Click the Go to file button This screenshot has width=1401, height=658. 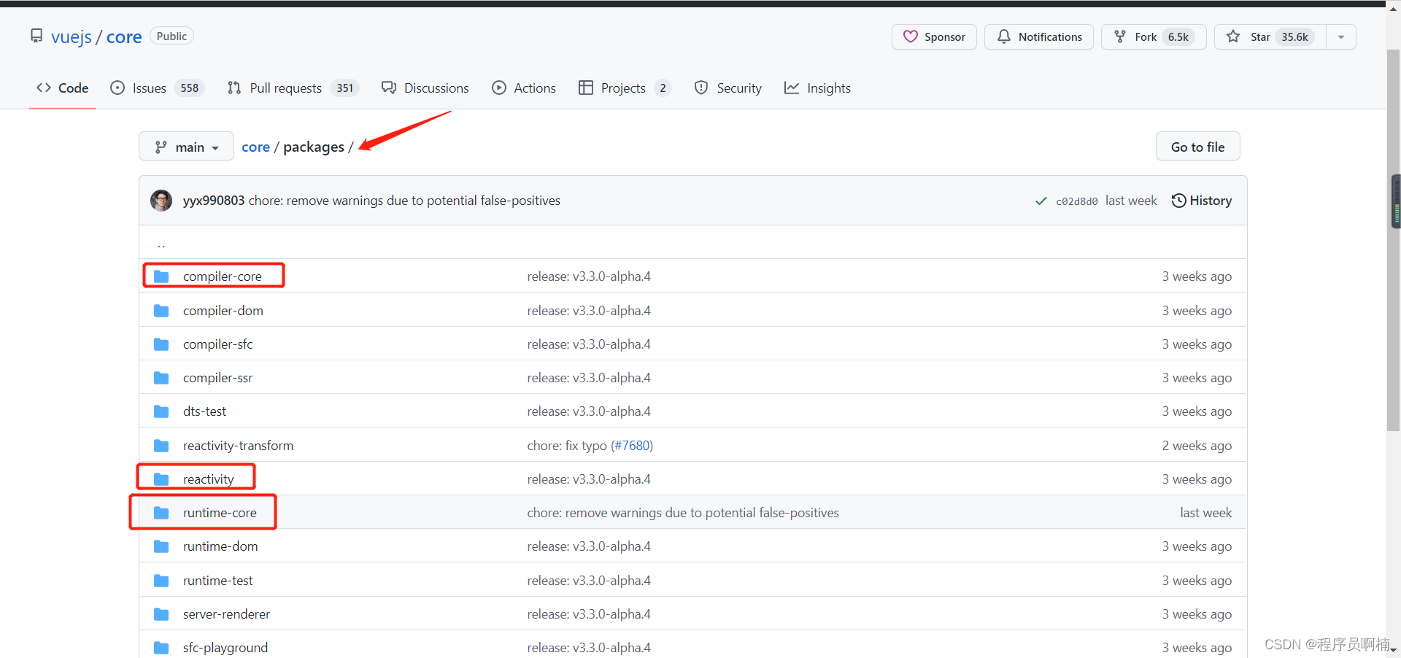tap(1198, 147)
